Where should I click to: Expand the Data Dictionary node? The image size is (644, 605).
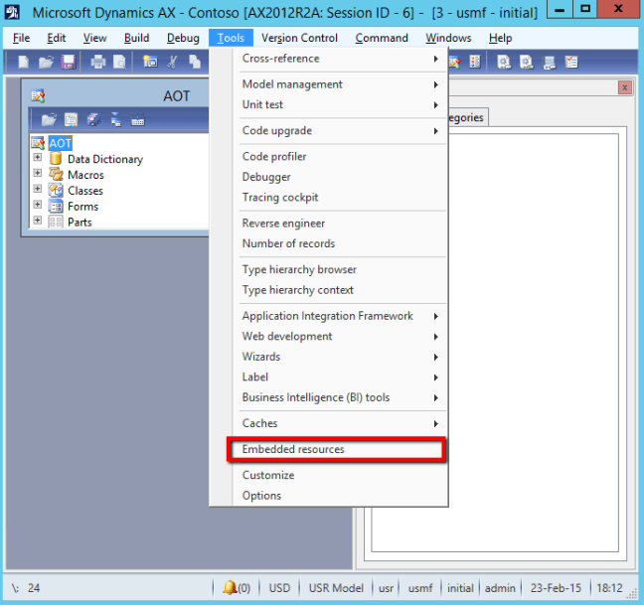38,158
